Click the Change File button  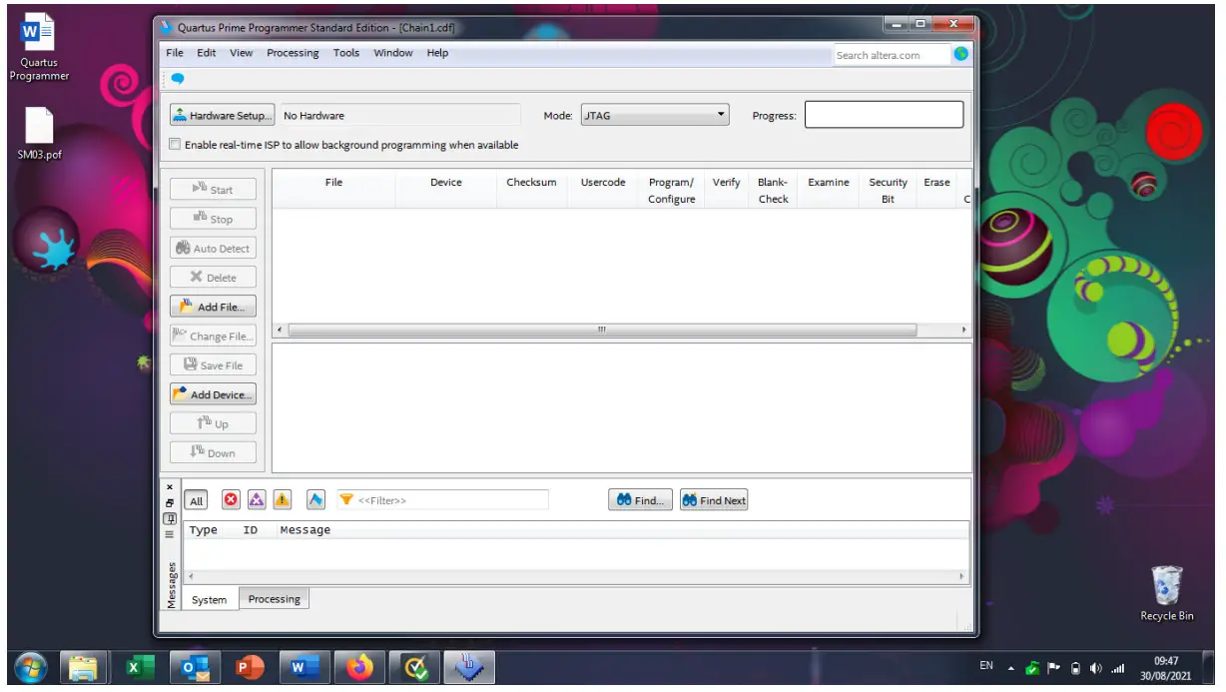point(213,336)
